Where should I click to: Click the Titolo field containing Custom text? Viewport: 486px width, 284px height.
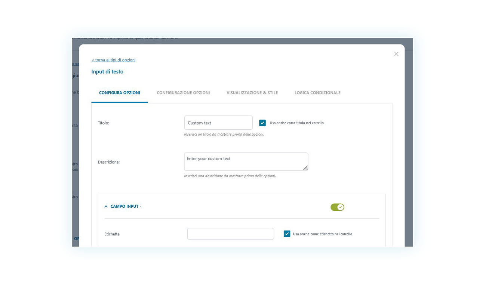[x=218, y=123]
